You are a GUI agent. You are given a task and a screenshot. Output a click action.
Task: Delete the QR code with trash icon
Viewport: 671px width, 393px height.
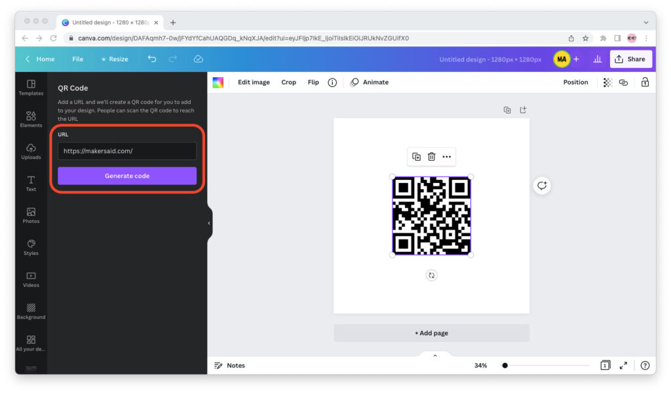coord(431,157)
